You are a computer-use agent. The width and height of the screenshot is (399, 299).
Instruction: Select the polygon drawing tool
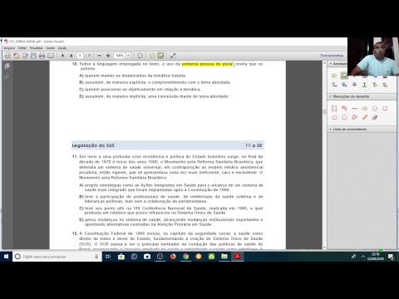[344, 117]
